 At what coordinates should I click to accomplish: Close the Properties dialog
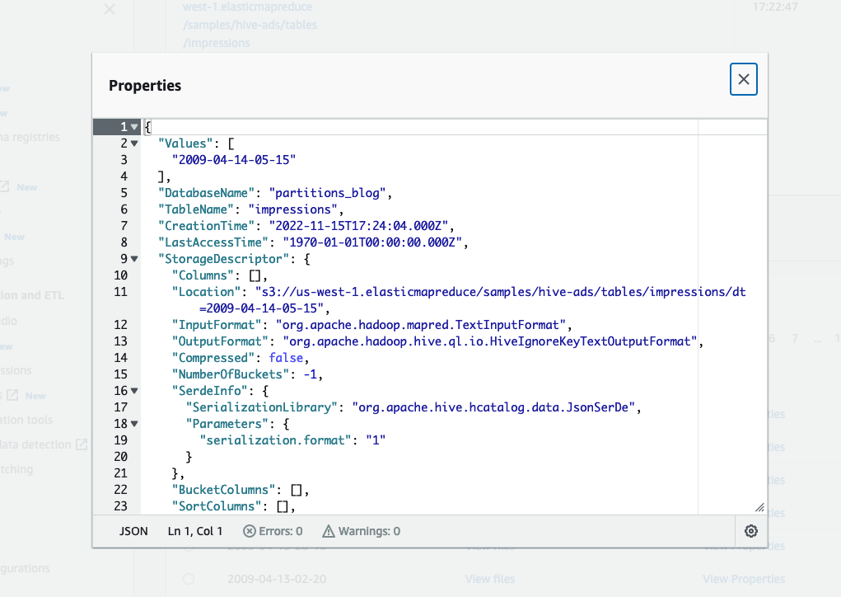(x=743, y=79)
